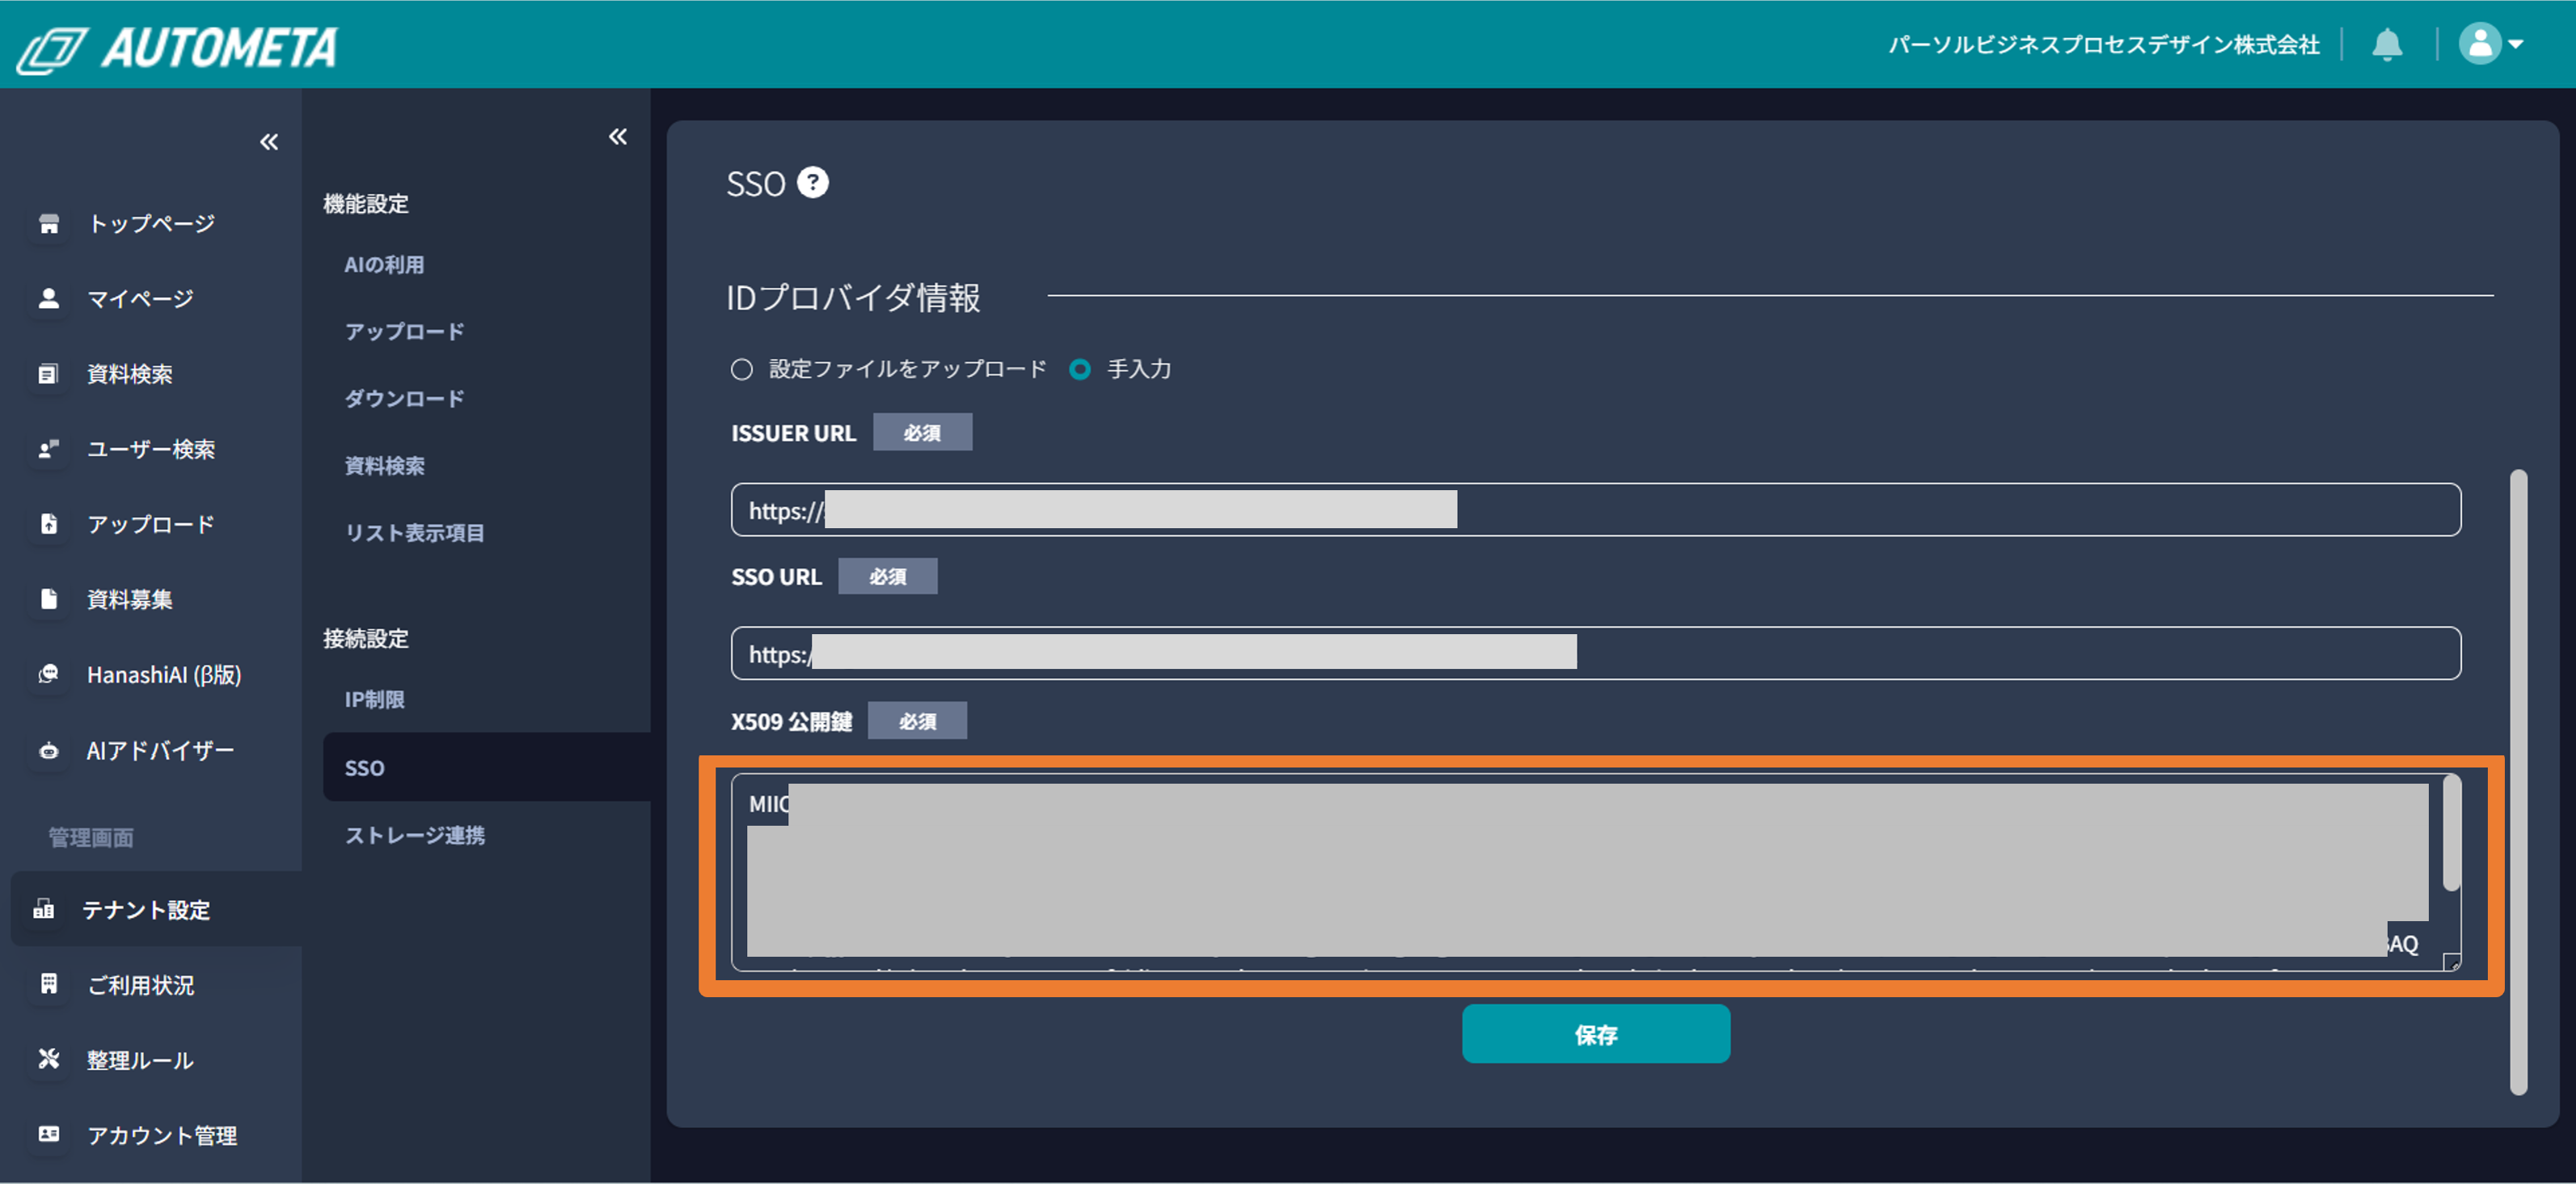Image resolution: width=2576 pixels, height=1184 pixels.
Task: Open AIアドバイザー
Action: (x=160, y=750)
